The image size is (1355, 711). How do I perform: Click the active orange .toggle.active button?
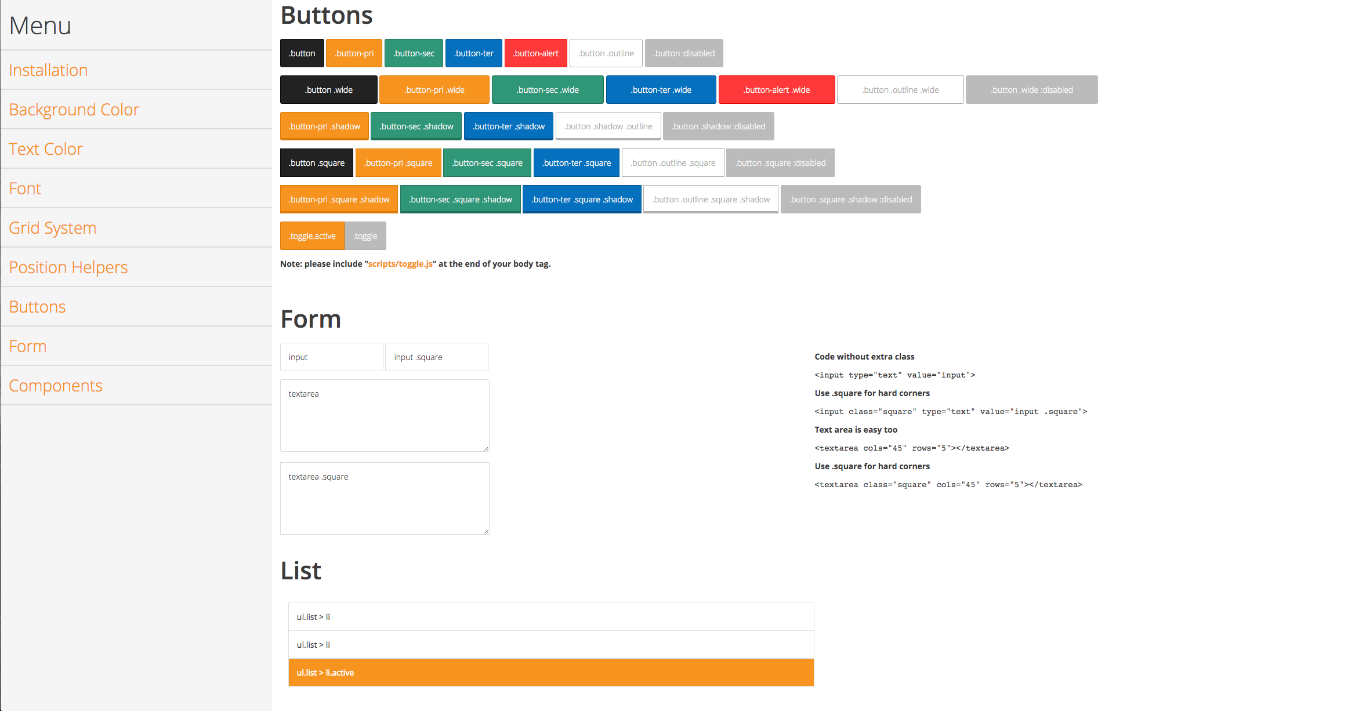click(312, 236)
